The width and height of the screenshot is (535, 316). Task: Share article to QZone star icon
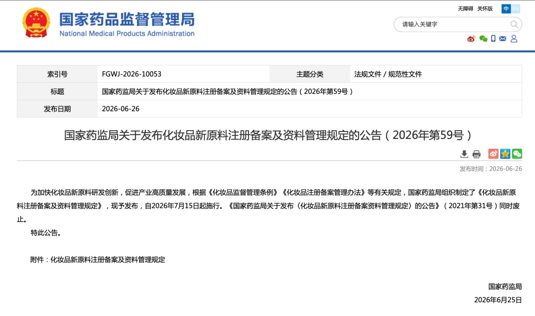(505, 154)
